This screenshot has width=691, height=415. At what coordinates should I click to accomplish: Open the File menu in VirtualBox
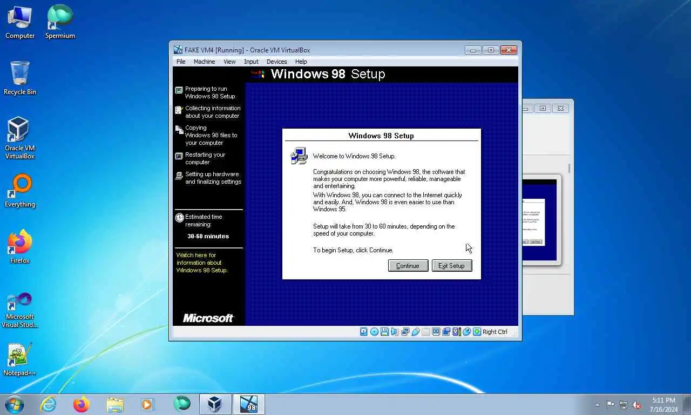(181, 62)
